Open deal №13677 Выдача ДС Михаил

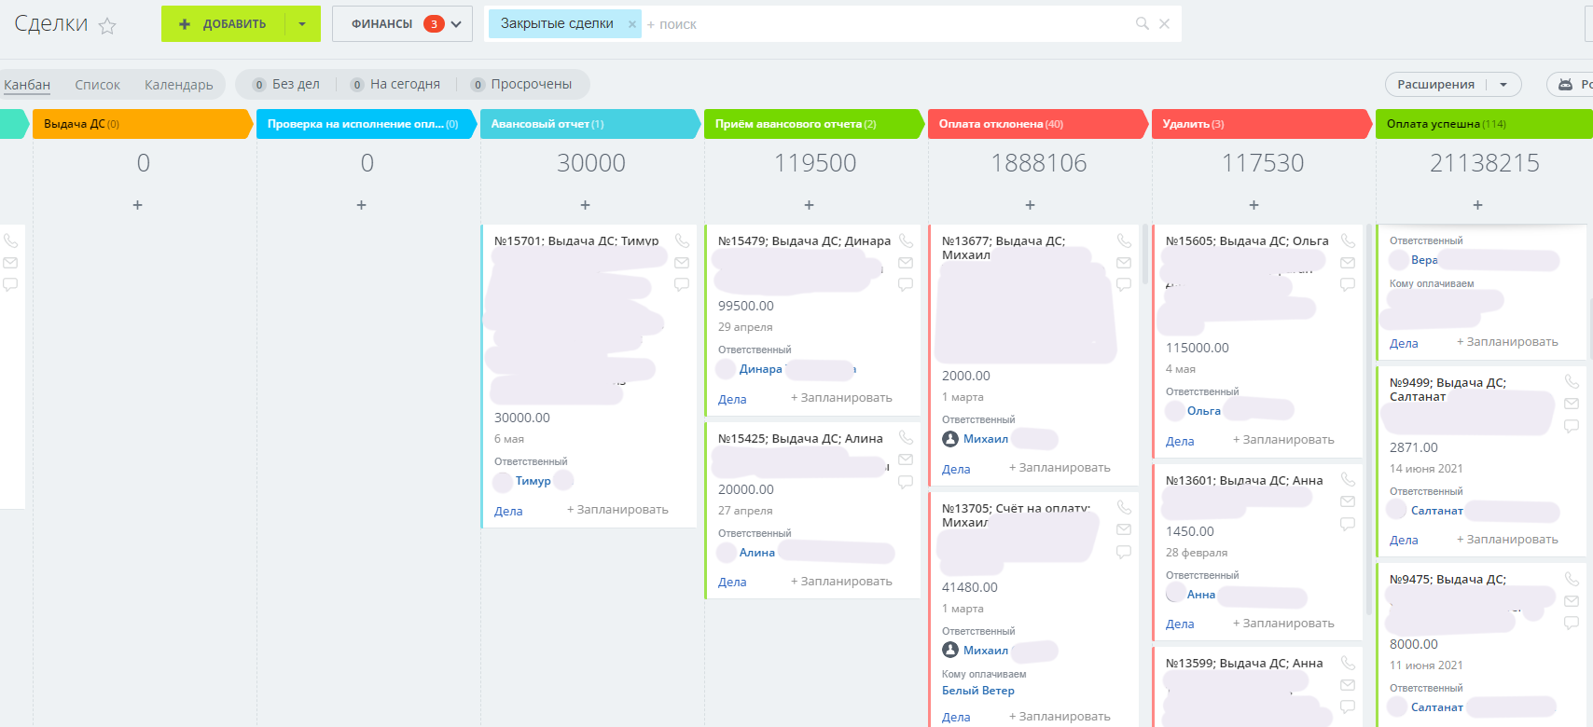1004,248
